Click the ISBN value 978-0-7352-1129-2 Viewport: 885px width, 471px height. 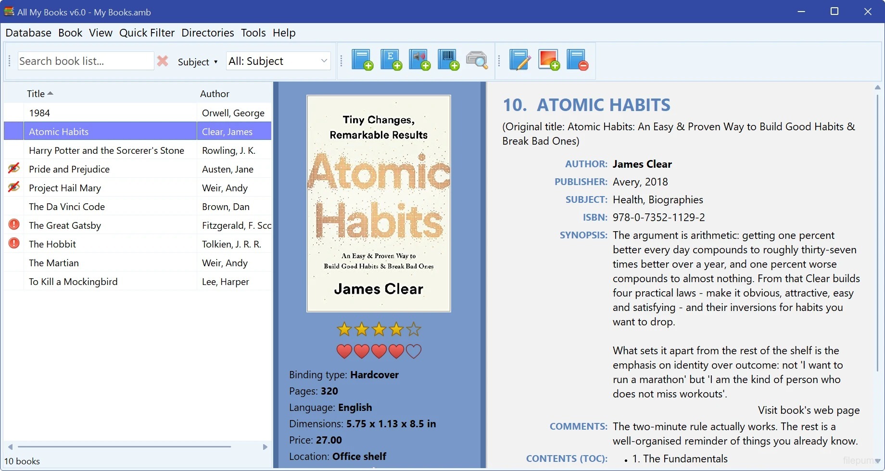tap(659, 217)
